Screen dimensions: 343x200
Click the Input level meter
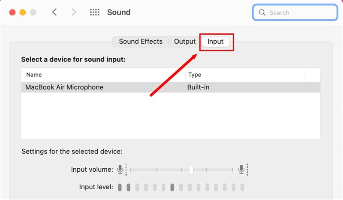[181, 187]
